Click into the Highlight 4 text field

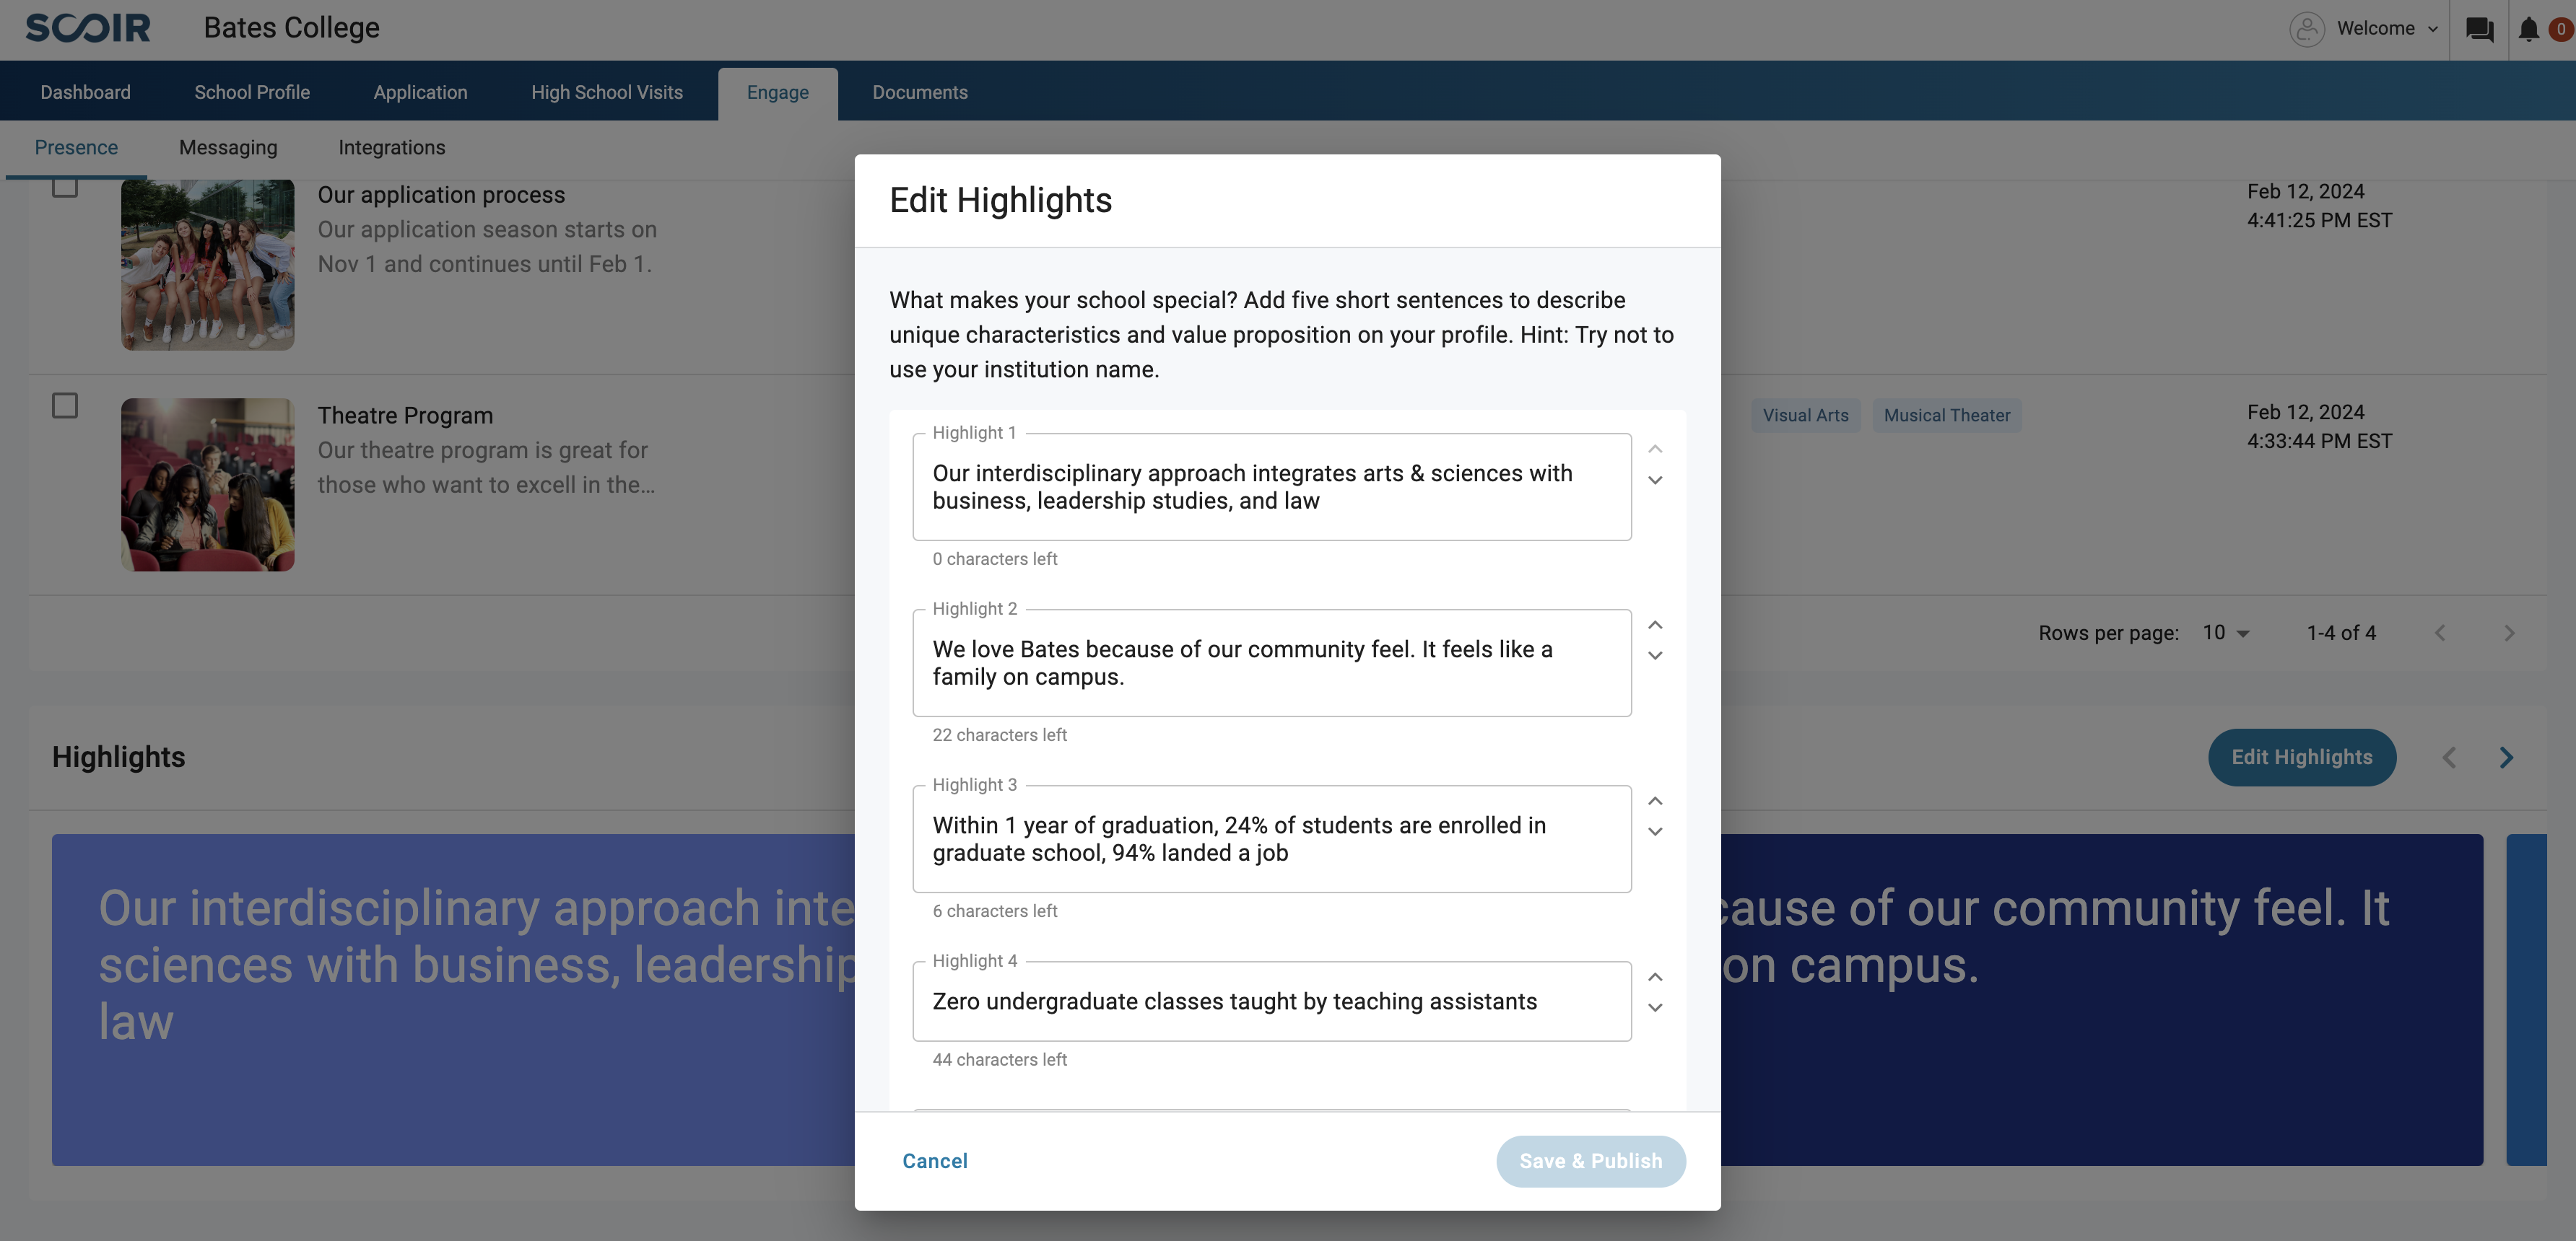click(x=1272, y=1001)
